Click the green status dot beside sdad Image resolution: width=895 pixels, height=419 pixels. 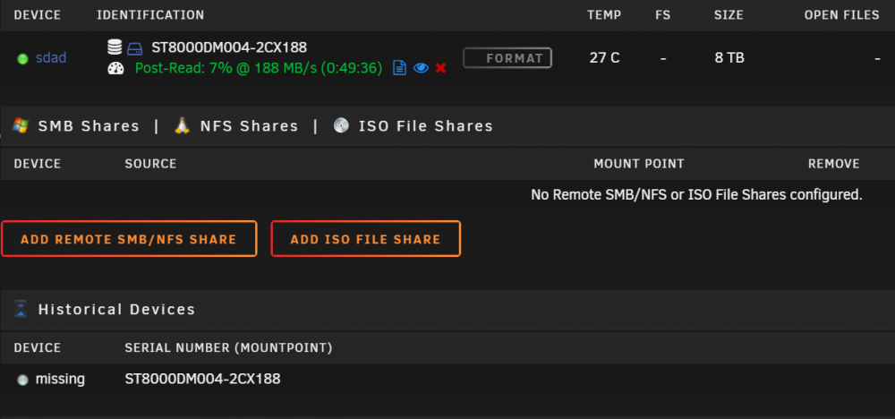tap(23, 58)
